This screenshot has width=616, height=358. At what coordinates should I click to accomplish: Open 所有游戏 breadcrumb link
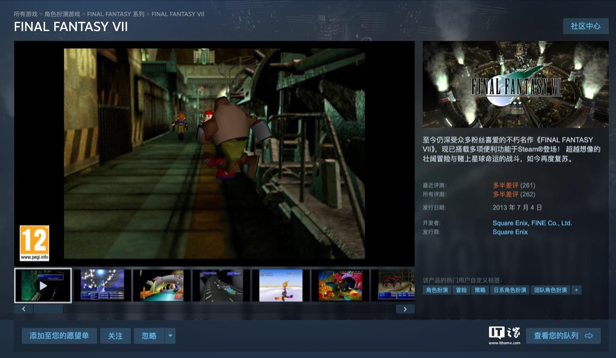(25, 14)
